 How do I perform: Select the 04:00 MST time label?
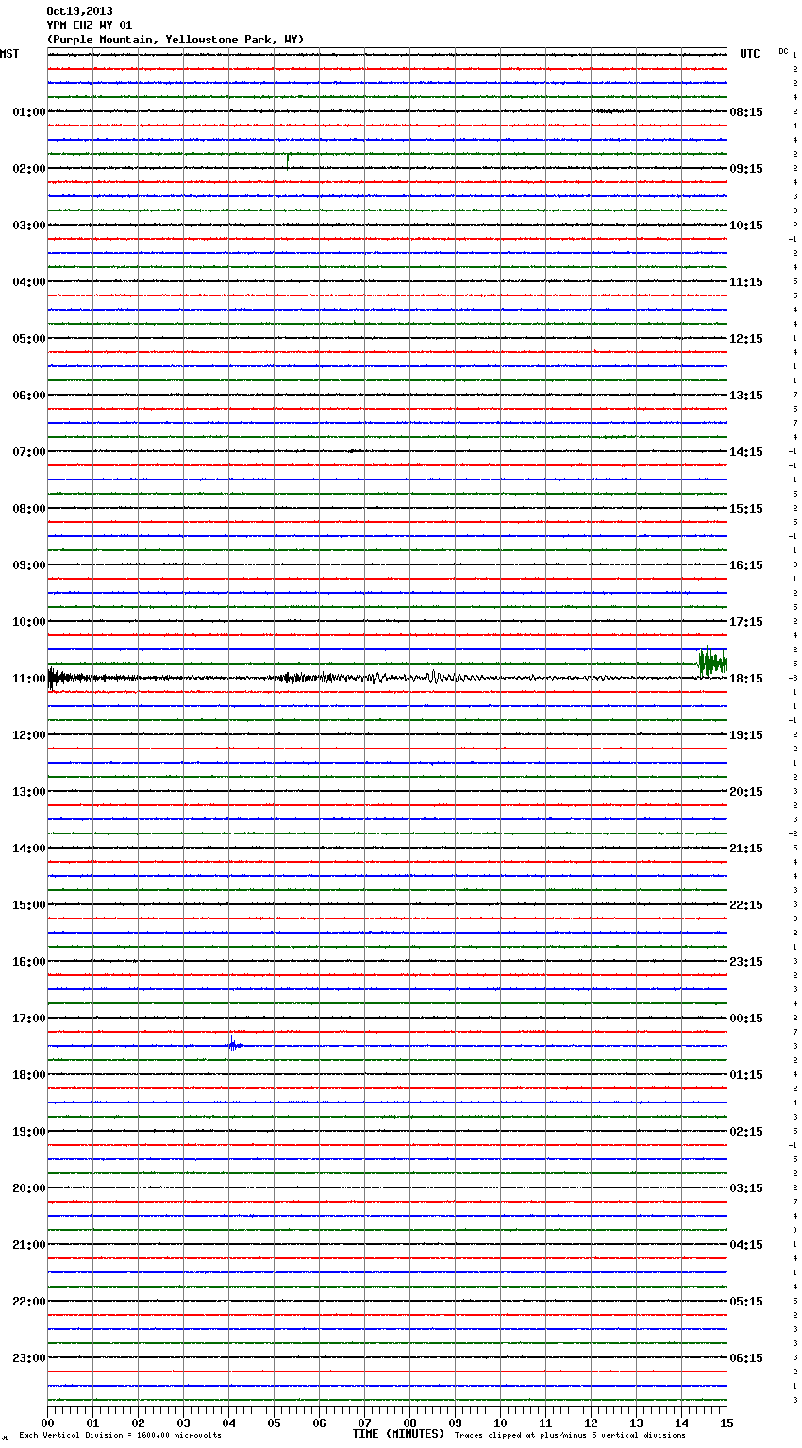[x=29, y=282]
